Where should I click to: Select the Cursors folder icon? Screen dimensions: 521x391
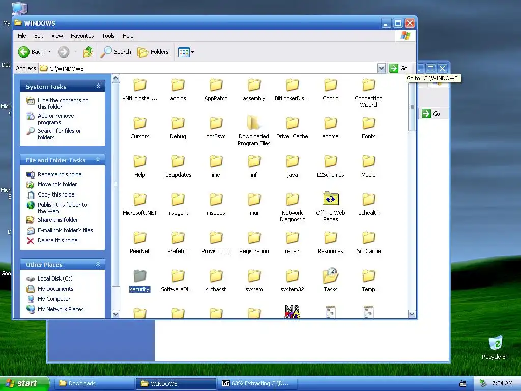[139, 123]
